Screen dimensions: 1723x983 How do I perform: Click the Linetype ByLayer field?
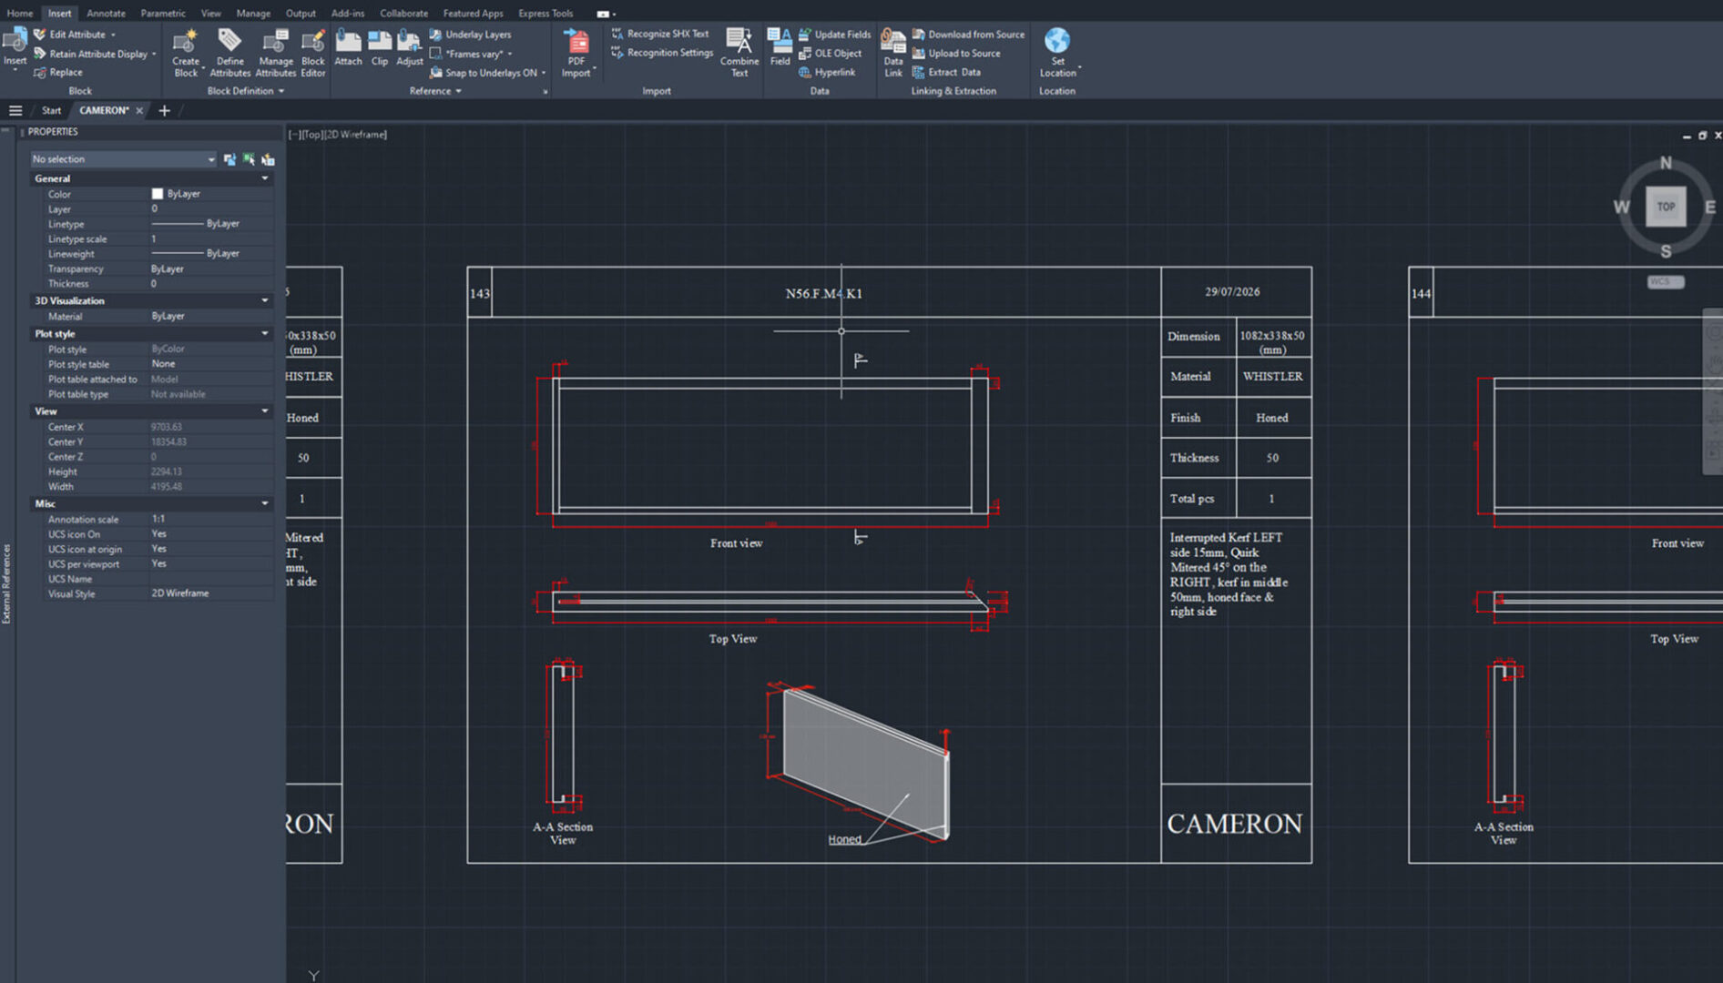coord(210,224)
